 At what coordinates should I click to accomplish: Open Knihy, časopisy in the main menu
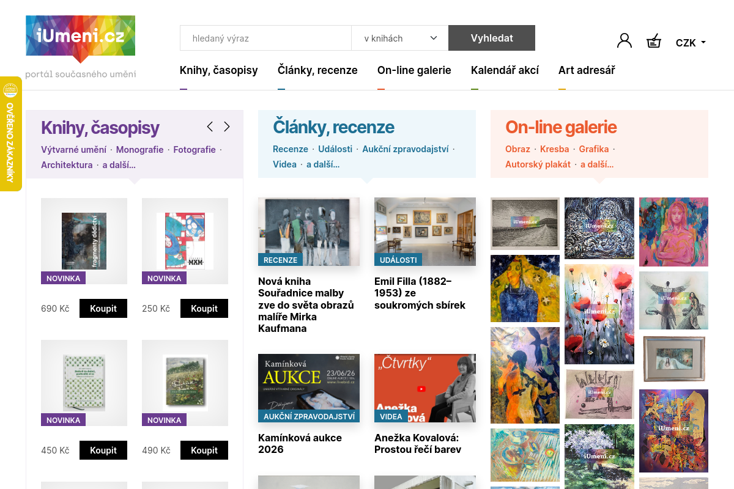[219, 70]
